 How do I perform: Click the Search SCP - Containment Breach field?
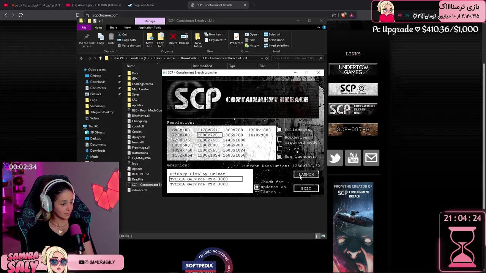[297, 58]
